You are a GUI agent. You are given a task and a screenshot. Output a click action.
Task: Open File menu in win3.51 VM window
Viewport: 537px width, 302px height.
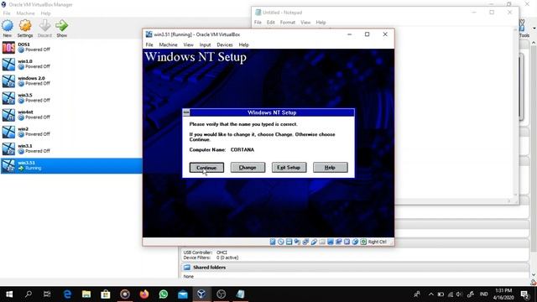click(x=149, y=44)
